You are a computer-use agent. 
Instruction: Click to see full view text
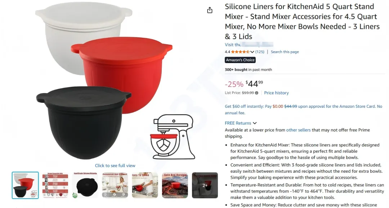115,165
